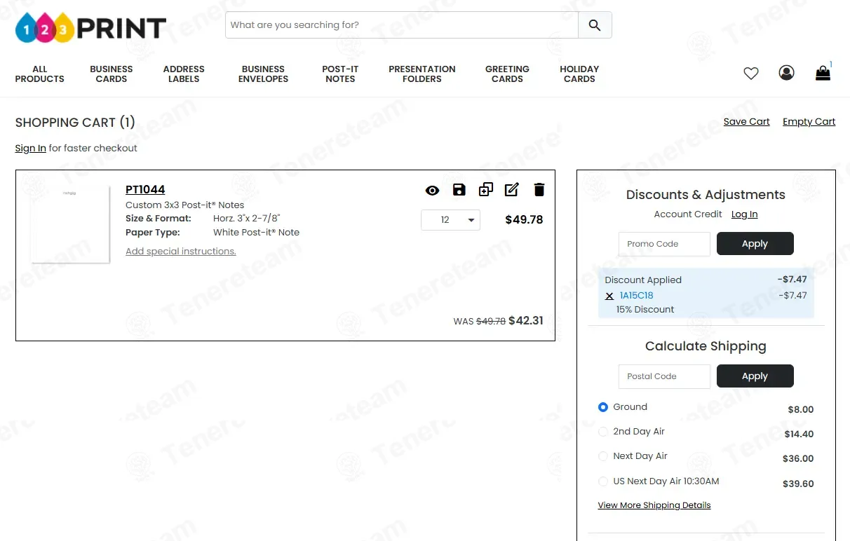The height and width of the screenshot is (541, 850).
Task: Click the 123Print logo
Action: click(90, 27)
